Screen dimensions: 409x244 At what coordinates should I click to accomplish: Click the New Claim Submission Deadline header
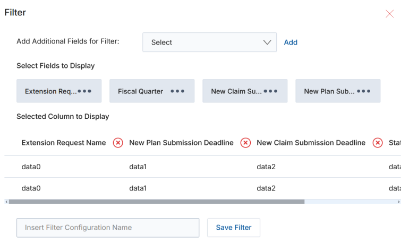tap(311, 143)
